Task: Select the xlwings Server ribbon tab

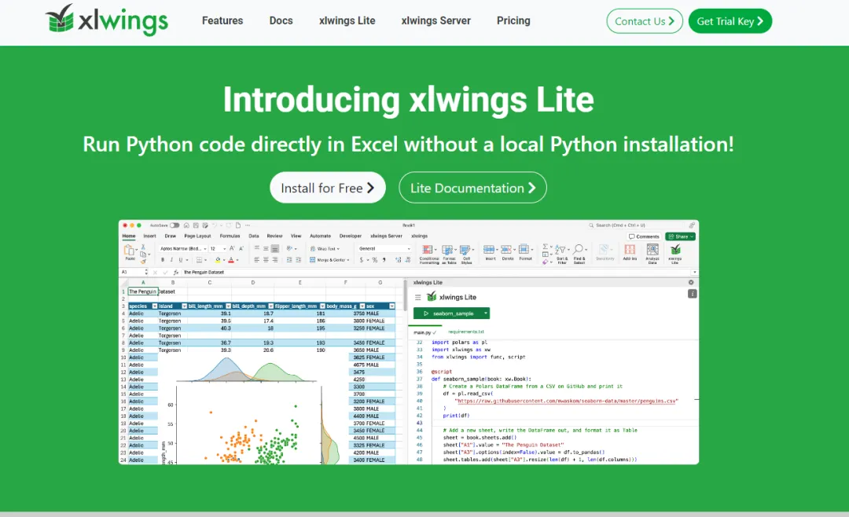Action: click(x=386, y=236)
